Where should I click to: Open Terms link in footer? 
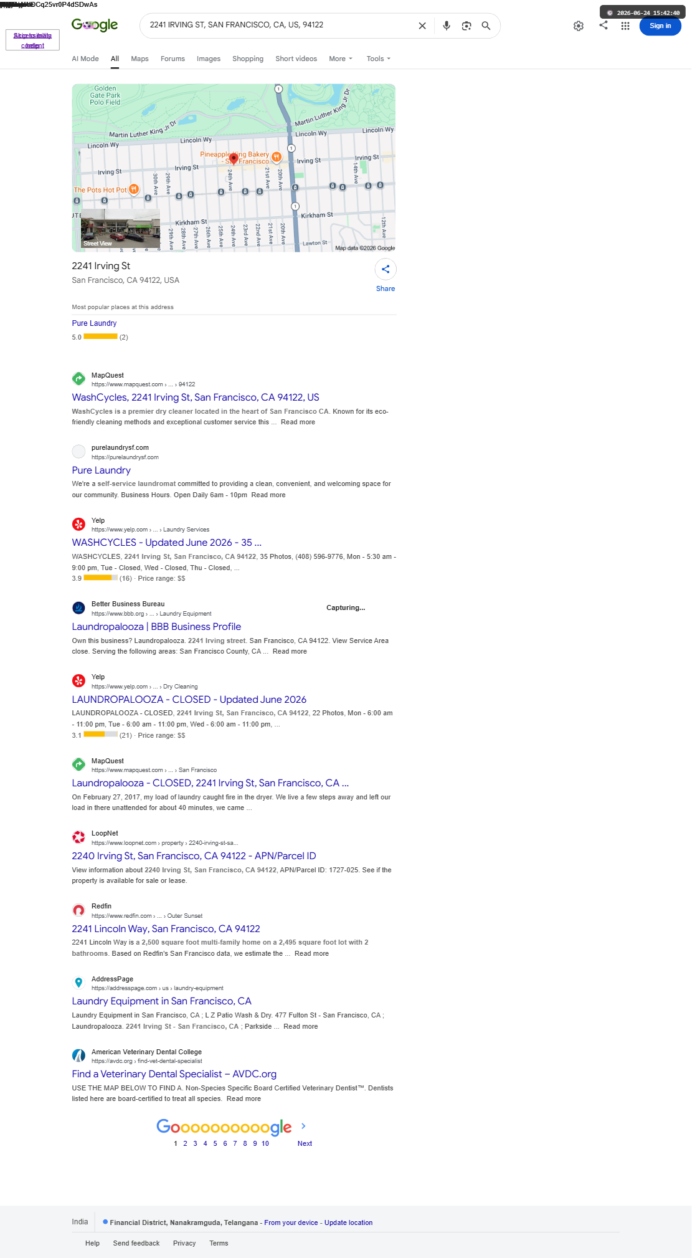point(219,1243)
